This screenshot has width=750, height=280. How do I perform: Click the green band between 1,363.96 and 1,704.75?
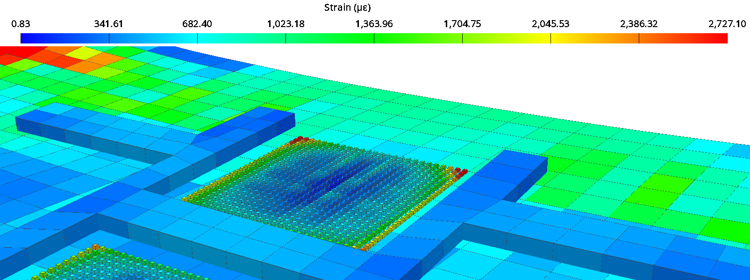(x=418, y=38)
